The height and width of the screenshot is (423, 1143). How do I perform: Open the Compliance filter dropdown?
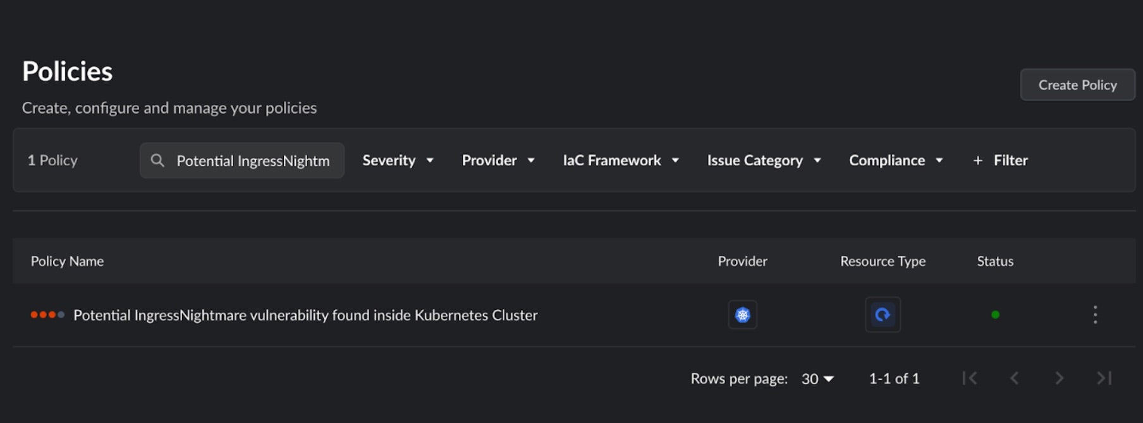[x=896, y=160]
